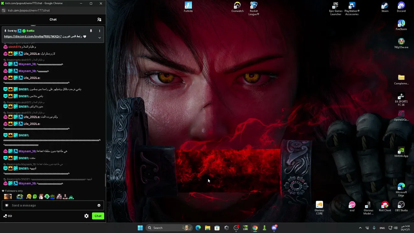This screenshot has width=414, height=233.
Task: Click the Followers only label
Action: pyautogui.click(x=14, y=191)
